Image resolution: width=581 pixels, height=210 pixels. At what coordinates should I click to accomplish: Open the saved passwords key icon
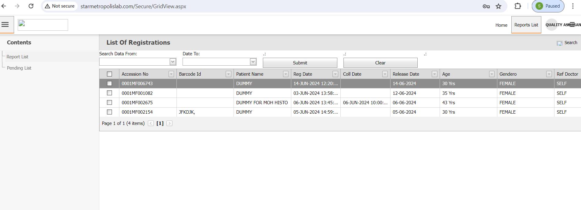[486, 6]
